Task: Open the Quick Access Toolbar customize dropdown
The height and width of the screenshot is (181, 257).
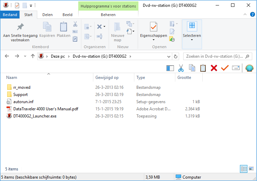Action: pyautogui.click(x=31, y=6)
